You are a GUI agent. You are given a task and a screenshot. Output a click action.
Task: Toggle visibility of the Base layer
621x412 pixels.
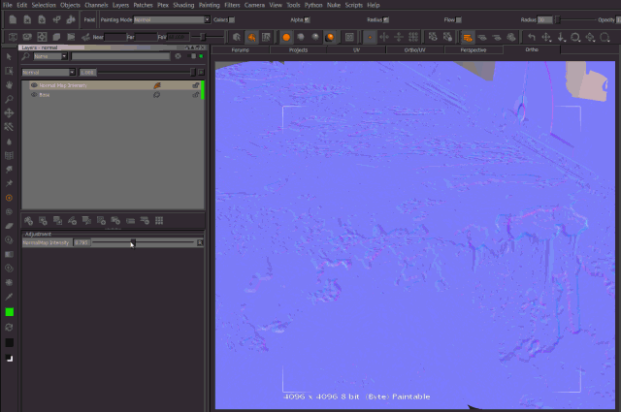(34, 95)
